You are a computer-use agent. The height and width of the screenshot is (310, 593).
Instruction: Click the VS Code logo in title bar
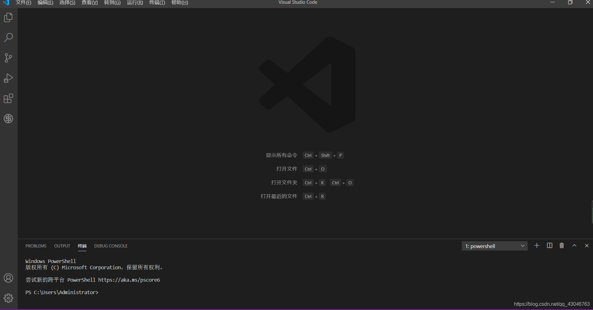(6, 2)
